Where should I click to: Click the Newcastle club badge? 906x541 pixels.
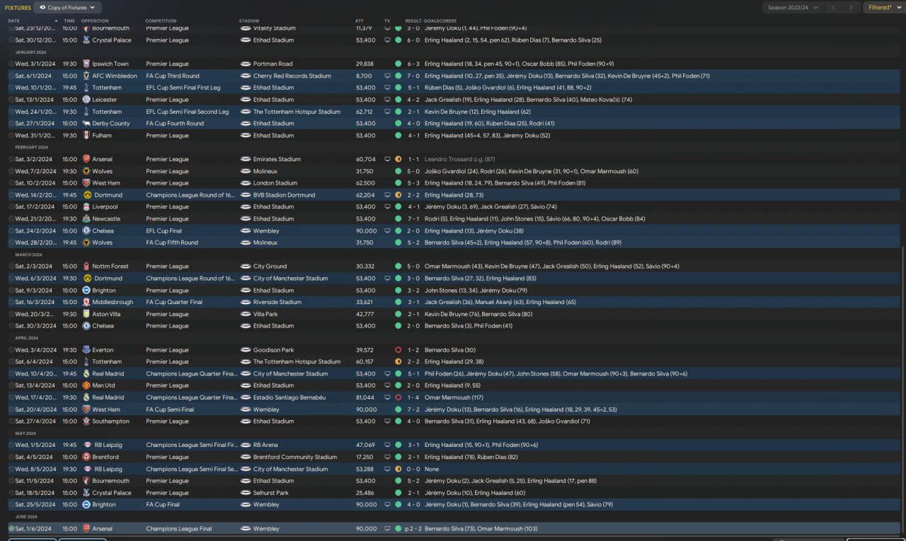[x=86, y=219]
